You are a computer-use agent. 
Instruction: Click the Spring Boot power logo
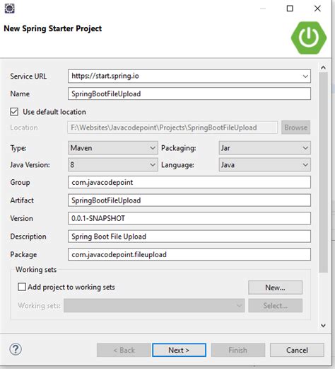(309, 38)
